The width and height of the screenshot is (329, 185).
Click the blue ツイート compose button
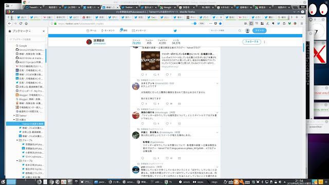(259, 31)
